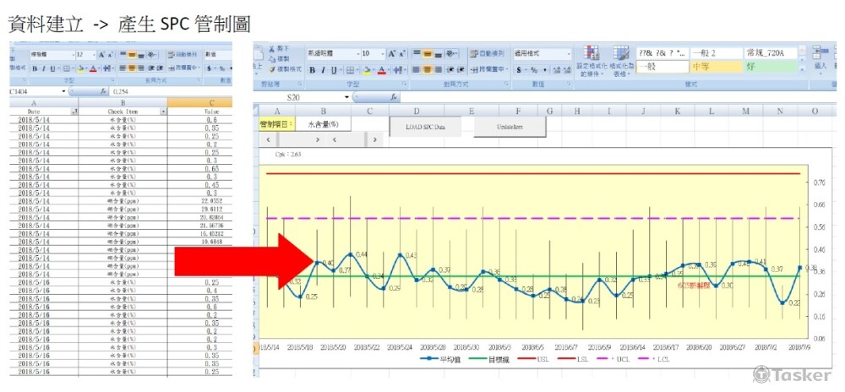Click the insert function fx icon above chart
The width and height of the screenshot is (845, 392).
395,97
